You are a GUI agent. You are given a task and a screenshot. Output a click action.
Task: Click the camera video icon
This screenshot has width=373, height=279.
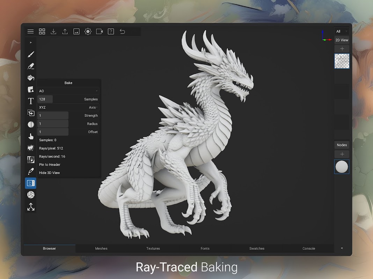click(x=100, y=31)
